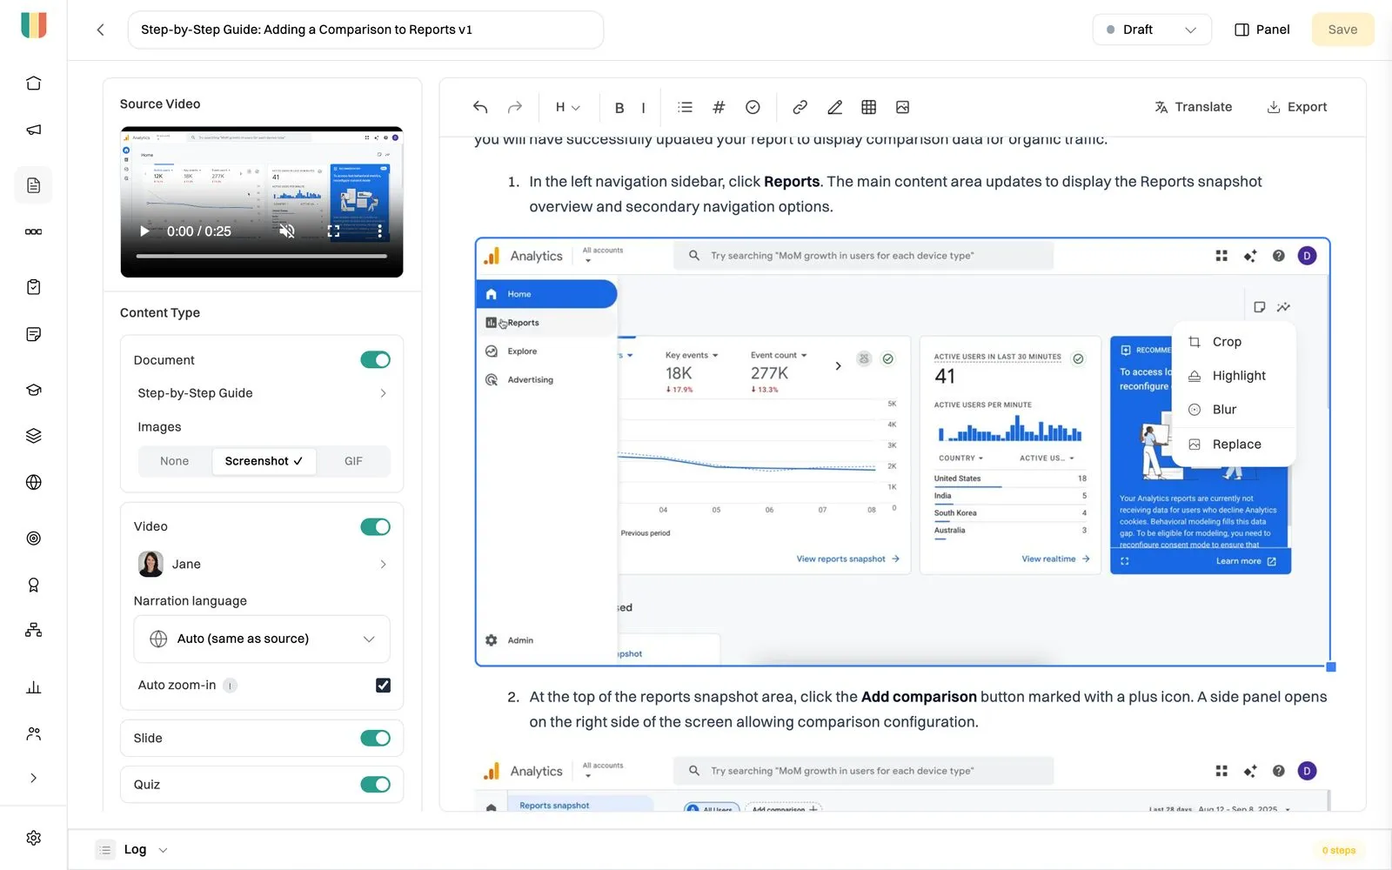Toggle bold formatting in editor toolbar

click(x=619, y=108)
